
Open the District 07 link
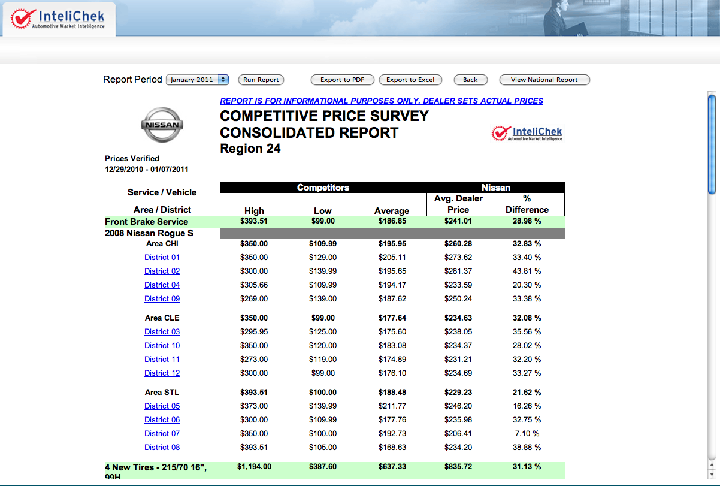click(x=162, y=434)
